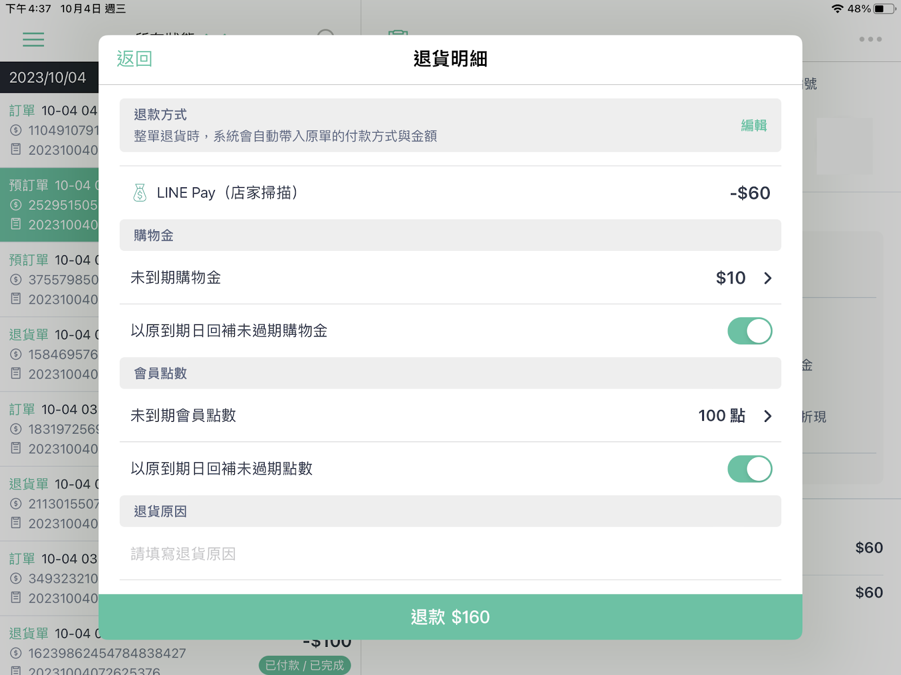Click the 退貨明細 dialog title
Screen dimensions: 901x675
[450, 58]
